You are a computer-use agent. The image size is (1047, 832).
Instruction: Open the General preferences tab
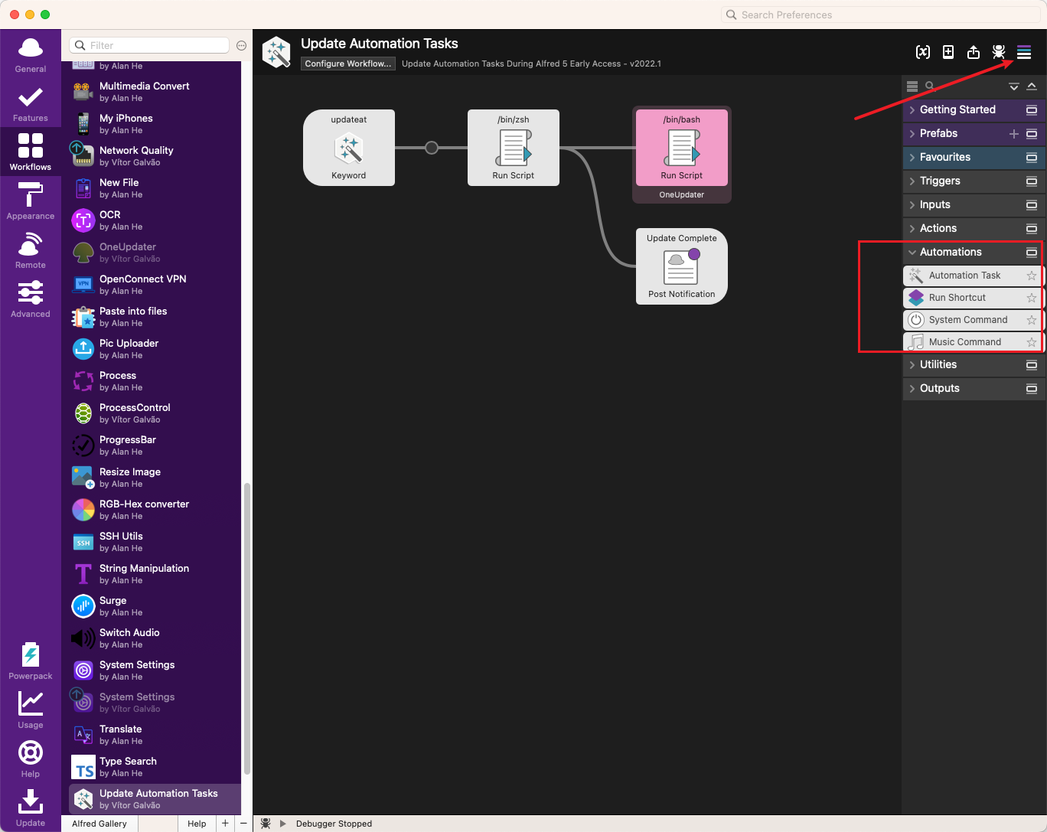(31, 55)
